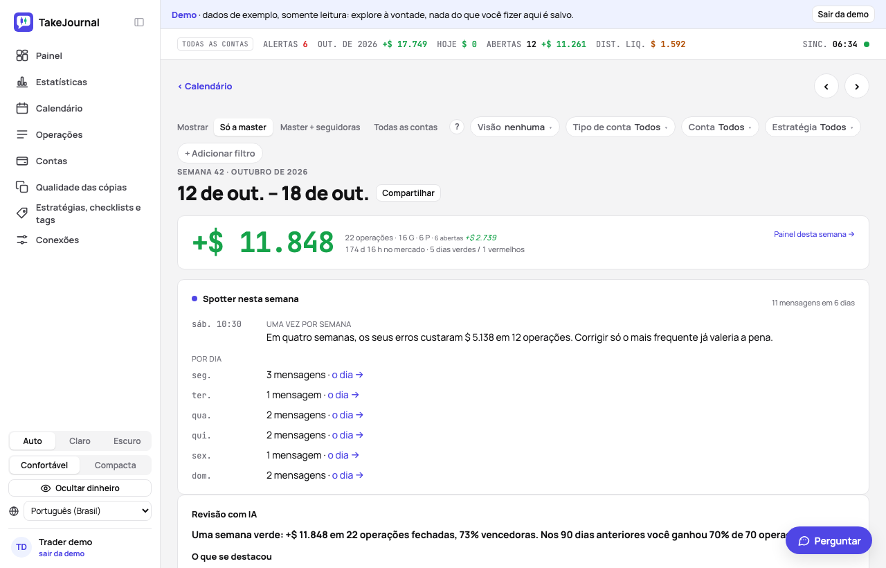The image size is (886, 568).
Task: Open the Estratégia Todos dropdown
Action: pos(813,127)
